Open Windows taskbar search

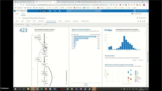click(x=19, y=89)
